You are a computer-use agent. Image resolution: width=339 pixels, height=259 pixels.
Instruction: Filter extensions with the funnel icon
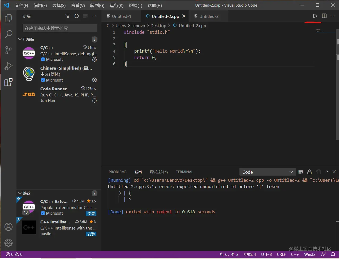[68, 16]
